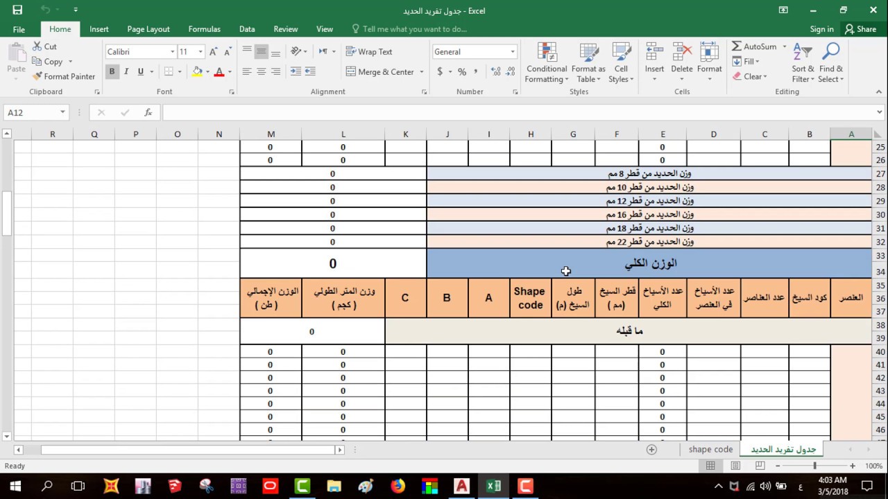Switch to the Formulas ribbon tab

click(x=204, y=29)
